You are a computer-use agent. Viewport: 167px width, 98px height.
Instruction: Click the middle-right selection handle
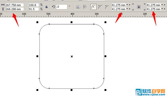[x=105, y=56]
